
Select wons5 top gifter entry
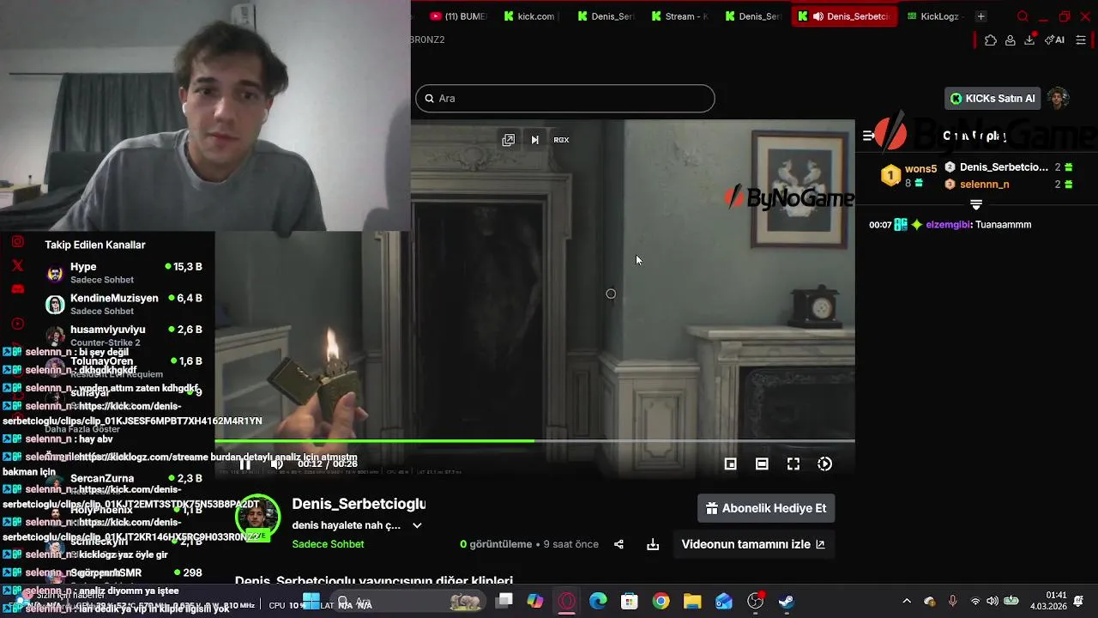coord(909,175)
